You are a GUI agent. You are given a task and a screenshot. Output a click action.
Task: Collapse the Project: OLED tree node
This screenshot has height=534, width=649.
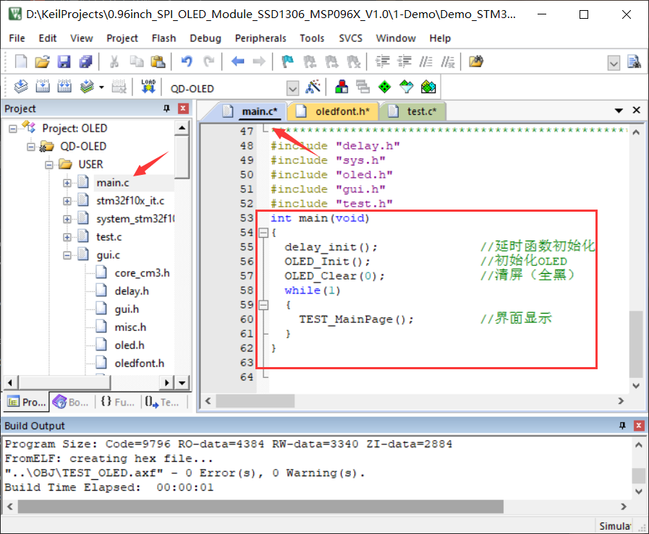coord(13,129)
